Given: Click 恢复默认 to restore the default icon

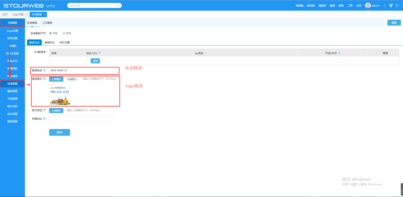Looking at the screenshot, I should (72, 79).
